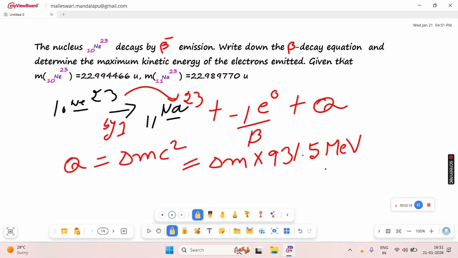Image resolution: width=458 pixels, height=258 pixels.
Task: Expand the right-side zoom toolbar
Action: pos(379,231)
